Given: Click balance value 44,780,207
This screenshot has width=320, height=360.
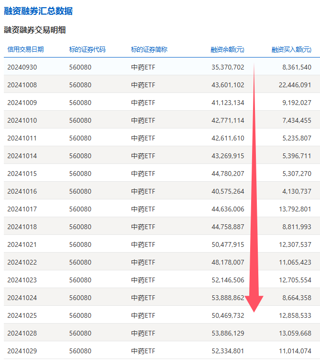Looking at the screenshot, I should point(228,174).
